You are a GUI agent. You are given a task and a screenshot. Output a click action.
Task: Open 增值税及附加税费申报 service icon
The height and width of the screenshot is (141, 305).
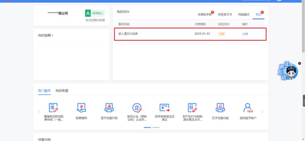click(54, 108)
